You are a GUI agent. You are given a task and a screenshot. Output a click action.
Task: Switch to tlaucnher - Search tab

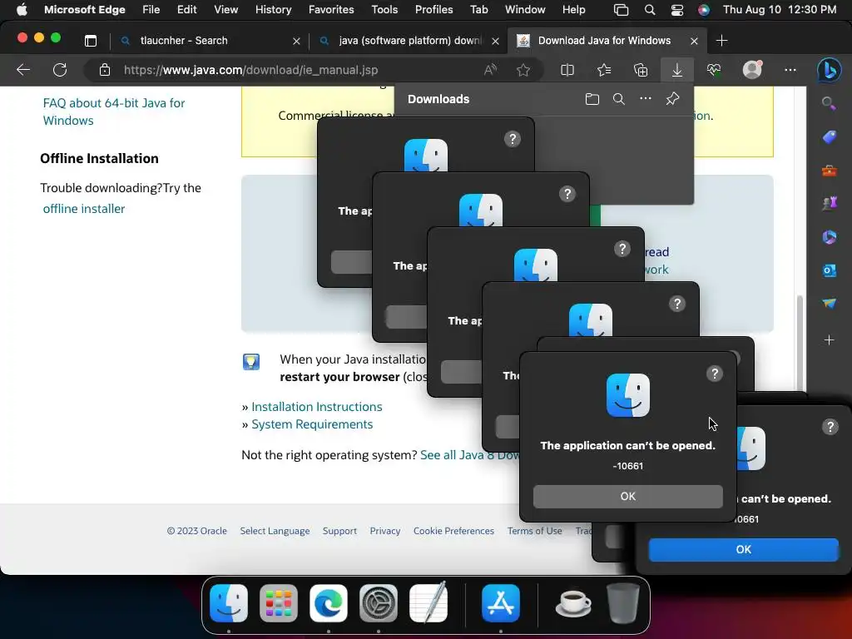(209, 41)
